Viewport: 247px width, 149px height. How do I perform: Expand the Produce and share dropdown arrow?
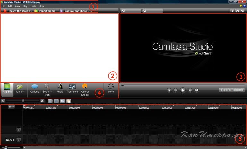[89, 11]
